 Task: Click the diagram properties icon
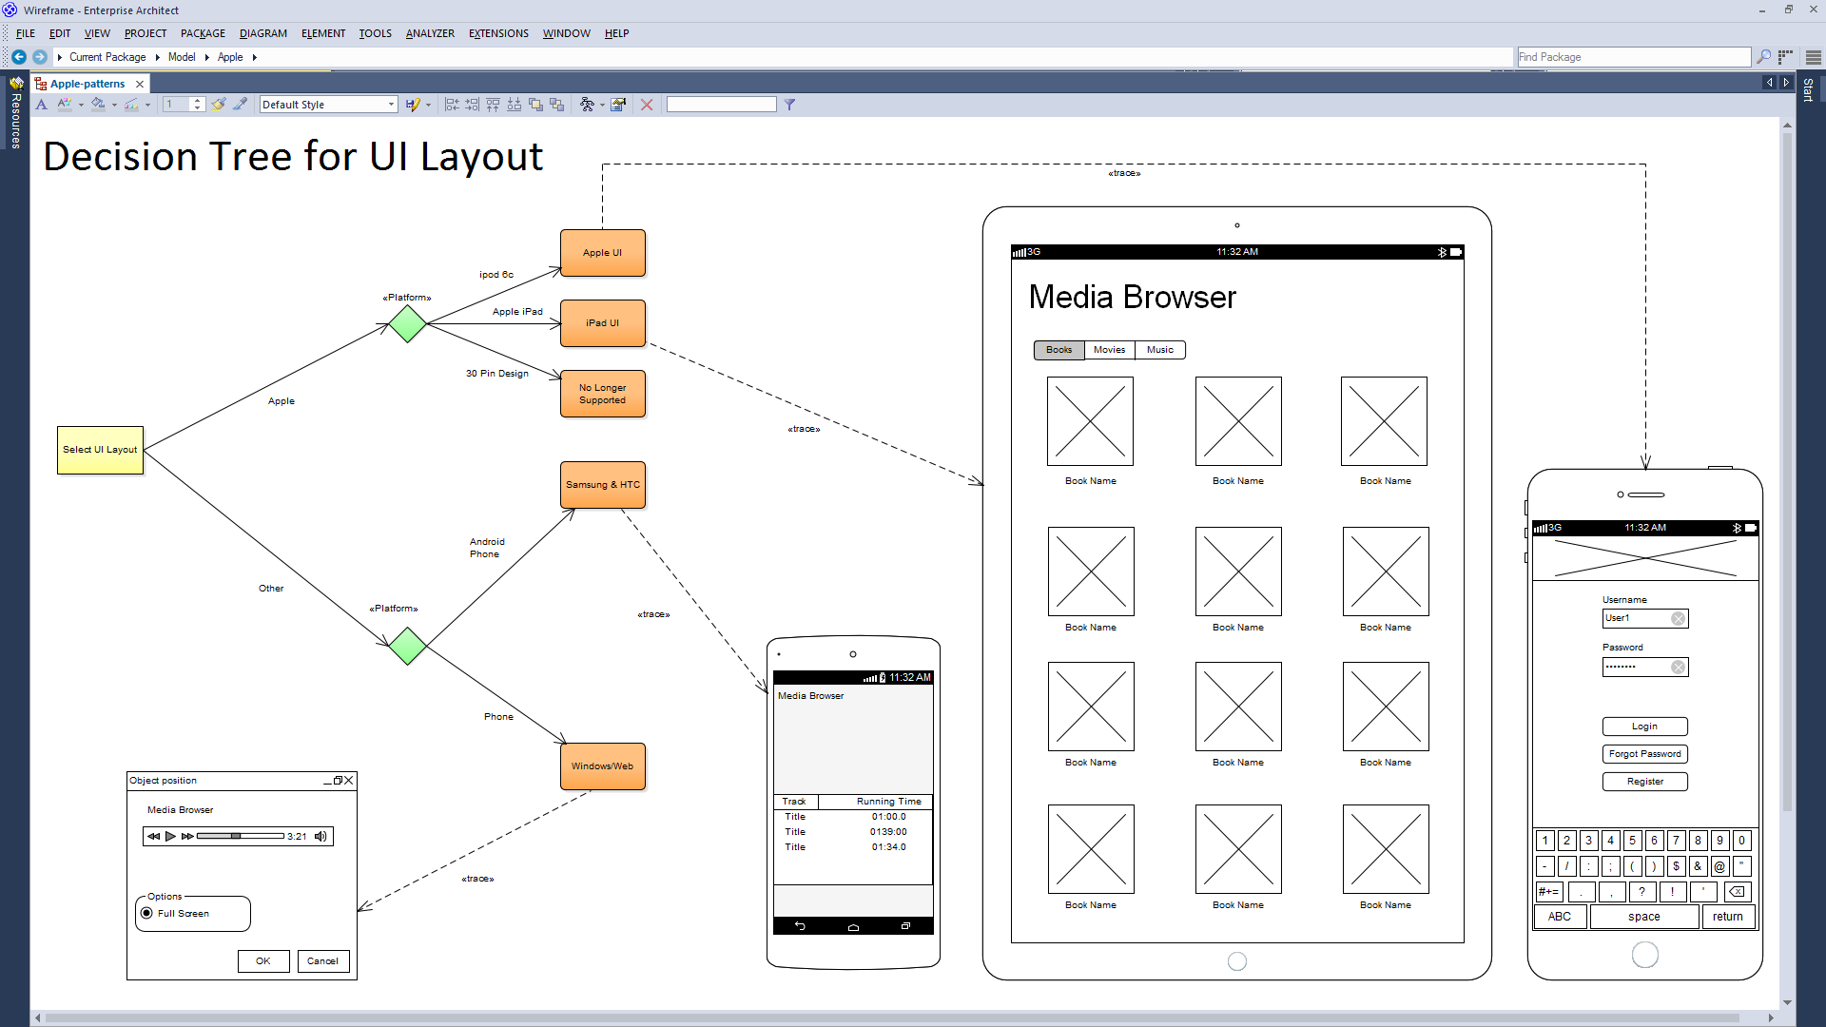(x=618, y=105)
